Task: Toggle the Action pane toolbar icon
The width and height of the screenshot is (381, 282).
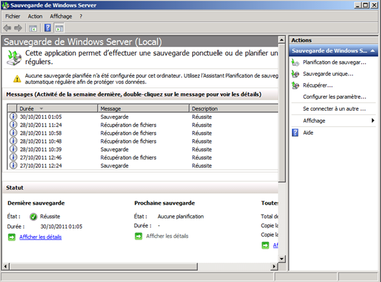Action: [x=59, y=28]
